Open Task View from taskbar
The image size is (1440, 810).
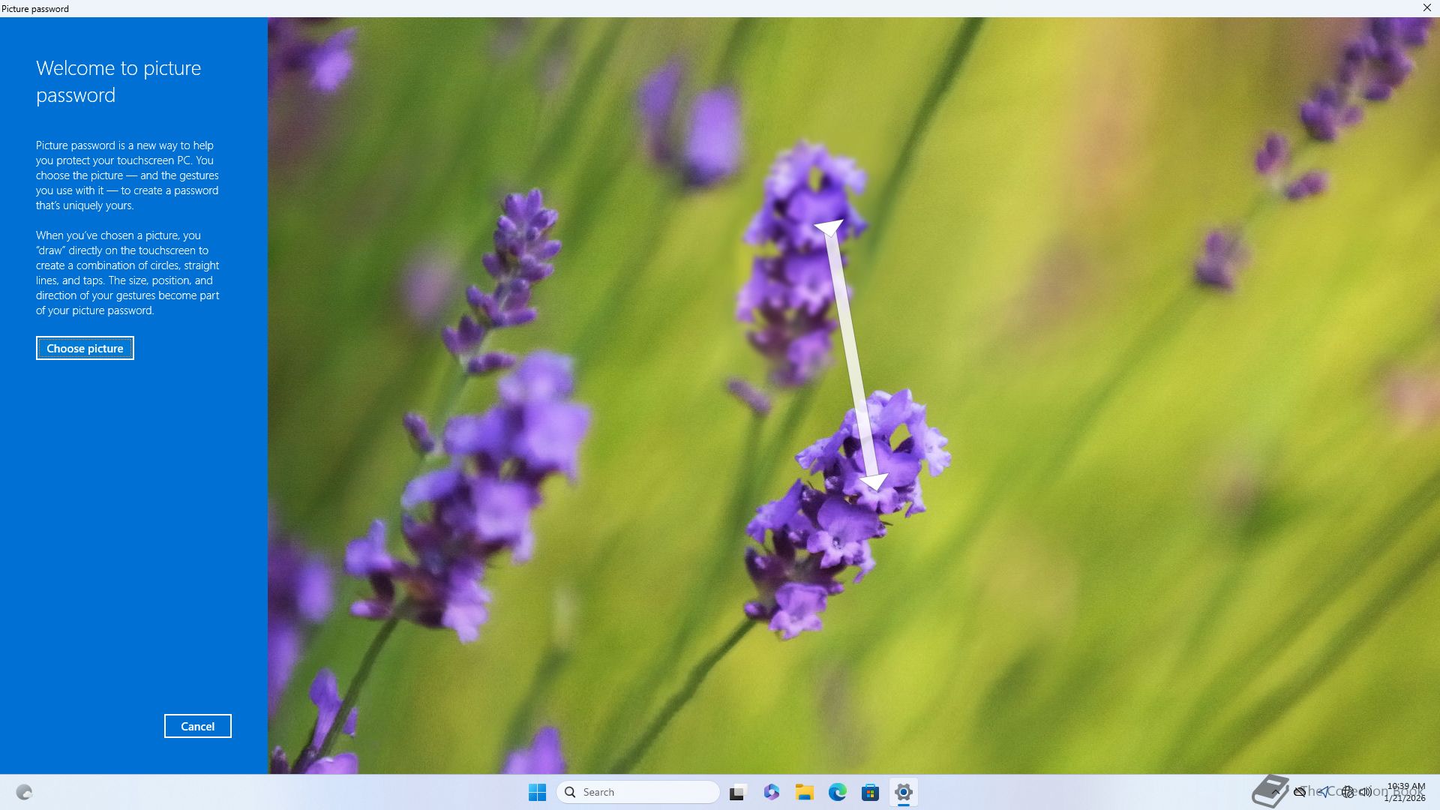(x=738, y=792)
